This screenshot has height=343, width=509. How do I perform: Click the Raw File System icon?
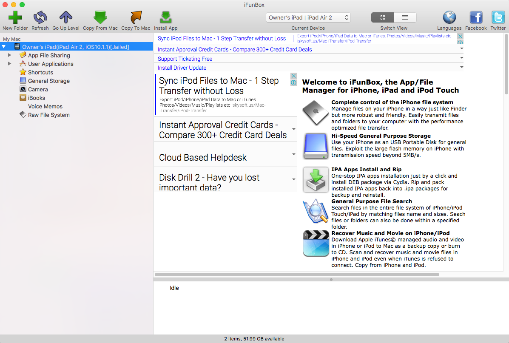click(23, 115)
